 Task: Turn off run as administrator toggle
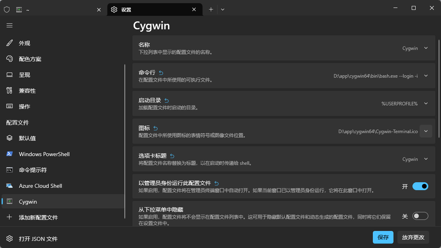(x=420, y=186)
